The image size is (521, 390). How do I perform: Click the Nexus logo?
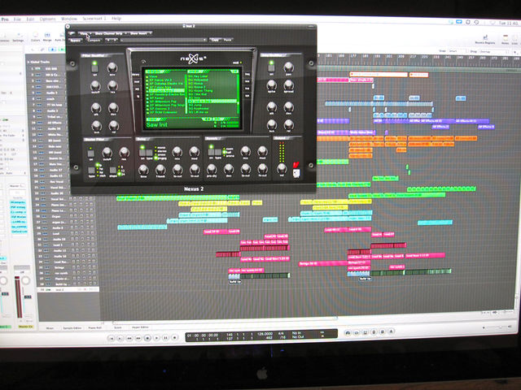[194, 58]
